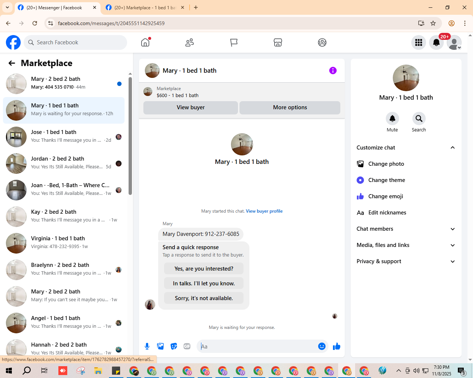Expand the Privacy & support section

(x=406, y=261)
